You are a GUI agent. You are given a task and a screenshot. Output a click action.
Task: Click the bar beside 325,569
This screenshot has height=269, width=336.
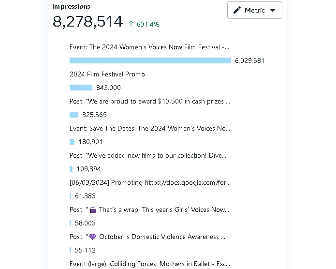click(74, 115)
